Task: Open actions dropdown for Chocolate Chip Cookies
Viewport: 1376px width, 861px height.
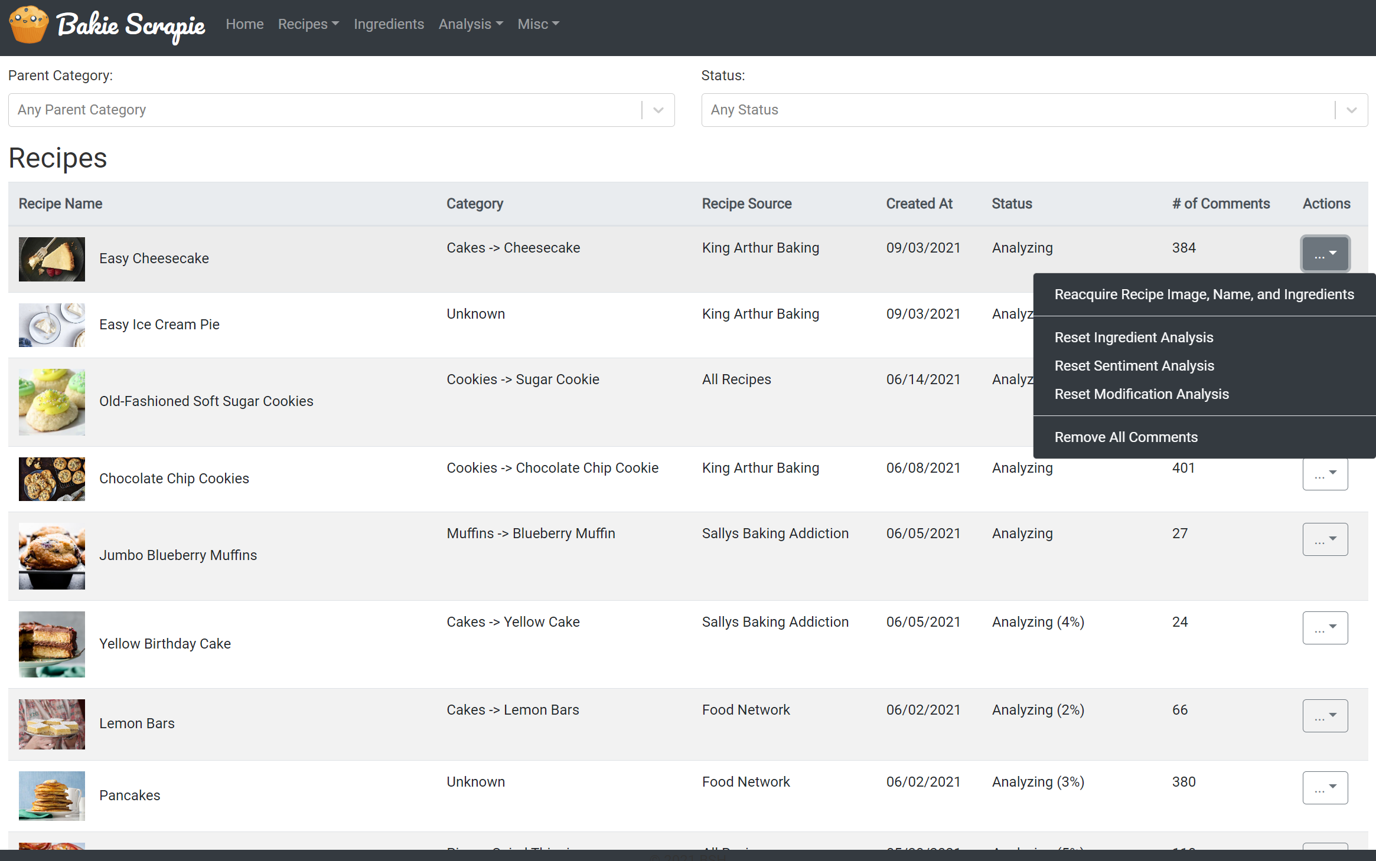Action: (x=1325, y=474)
